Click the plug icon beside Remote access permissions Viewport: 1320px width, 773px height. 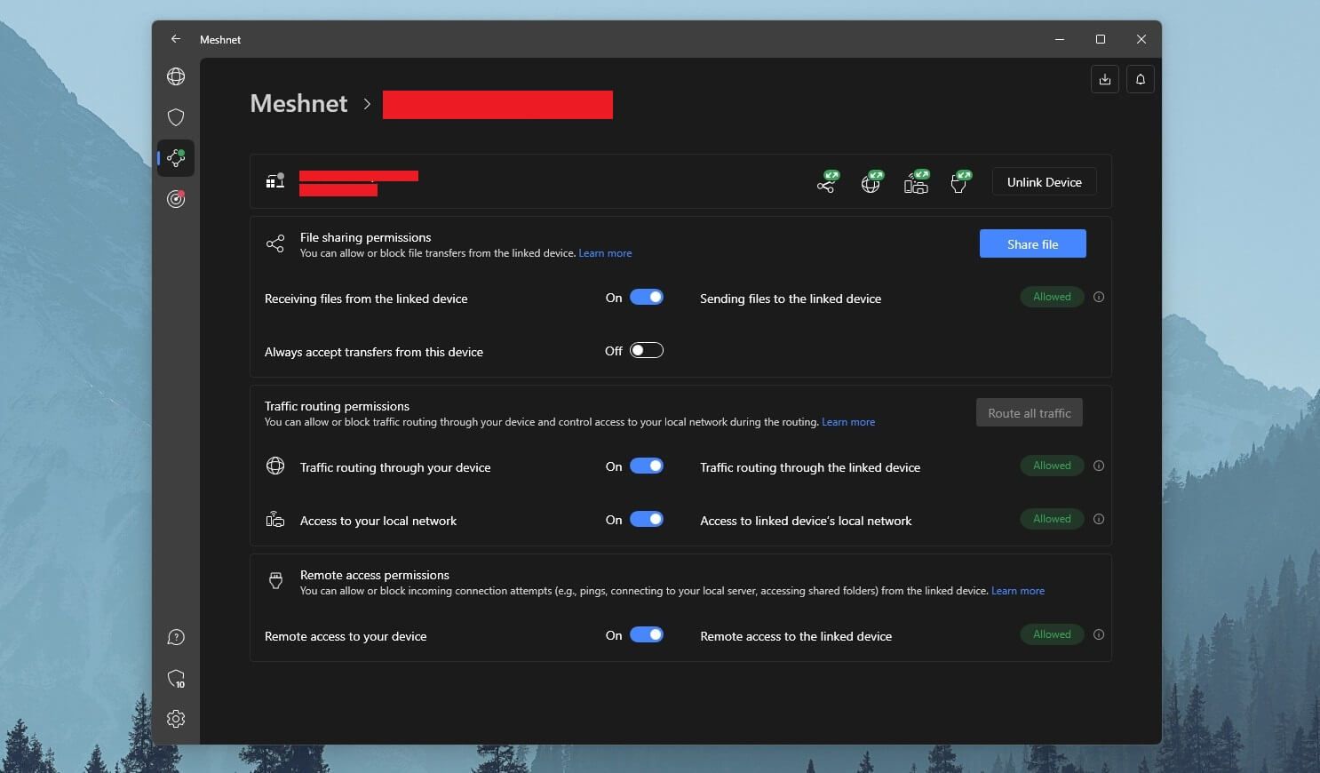[x=275, y=581]
